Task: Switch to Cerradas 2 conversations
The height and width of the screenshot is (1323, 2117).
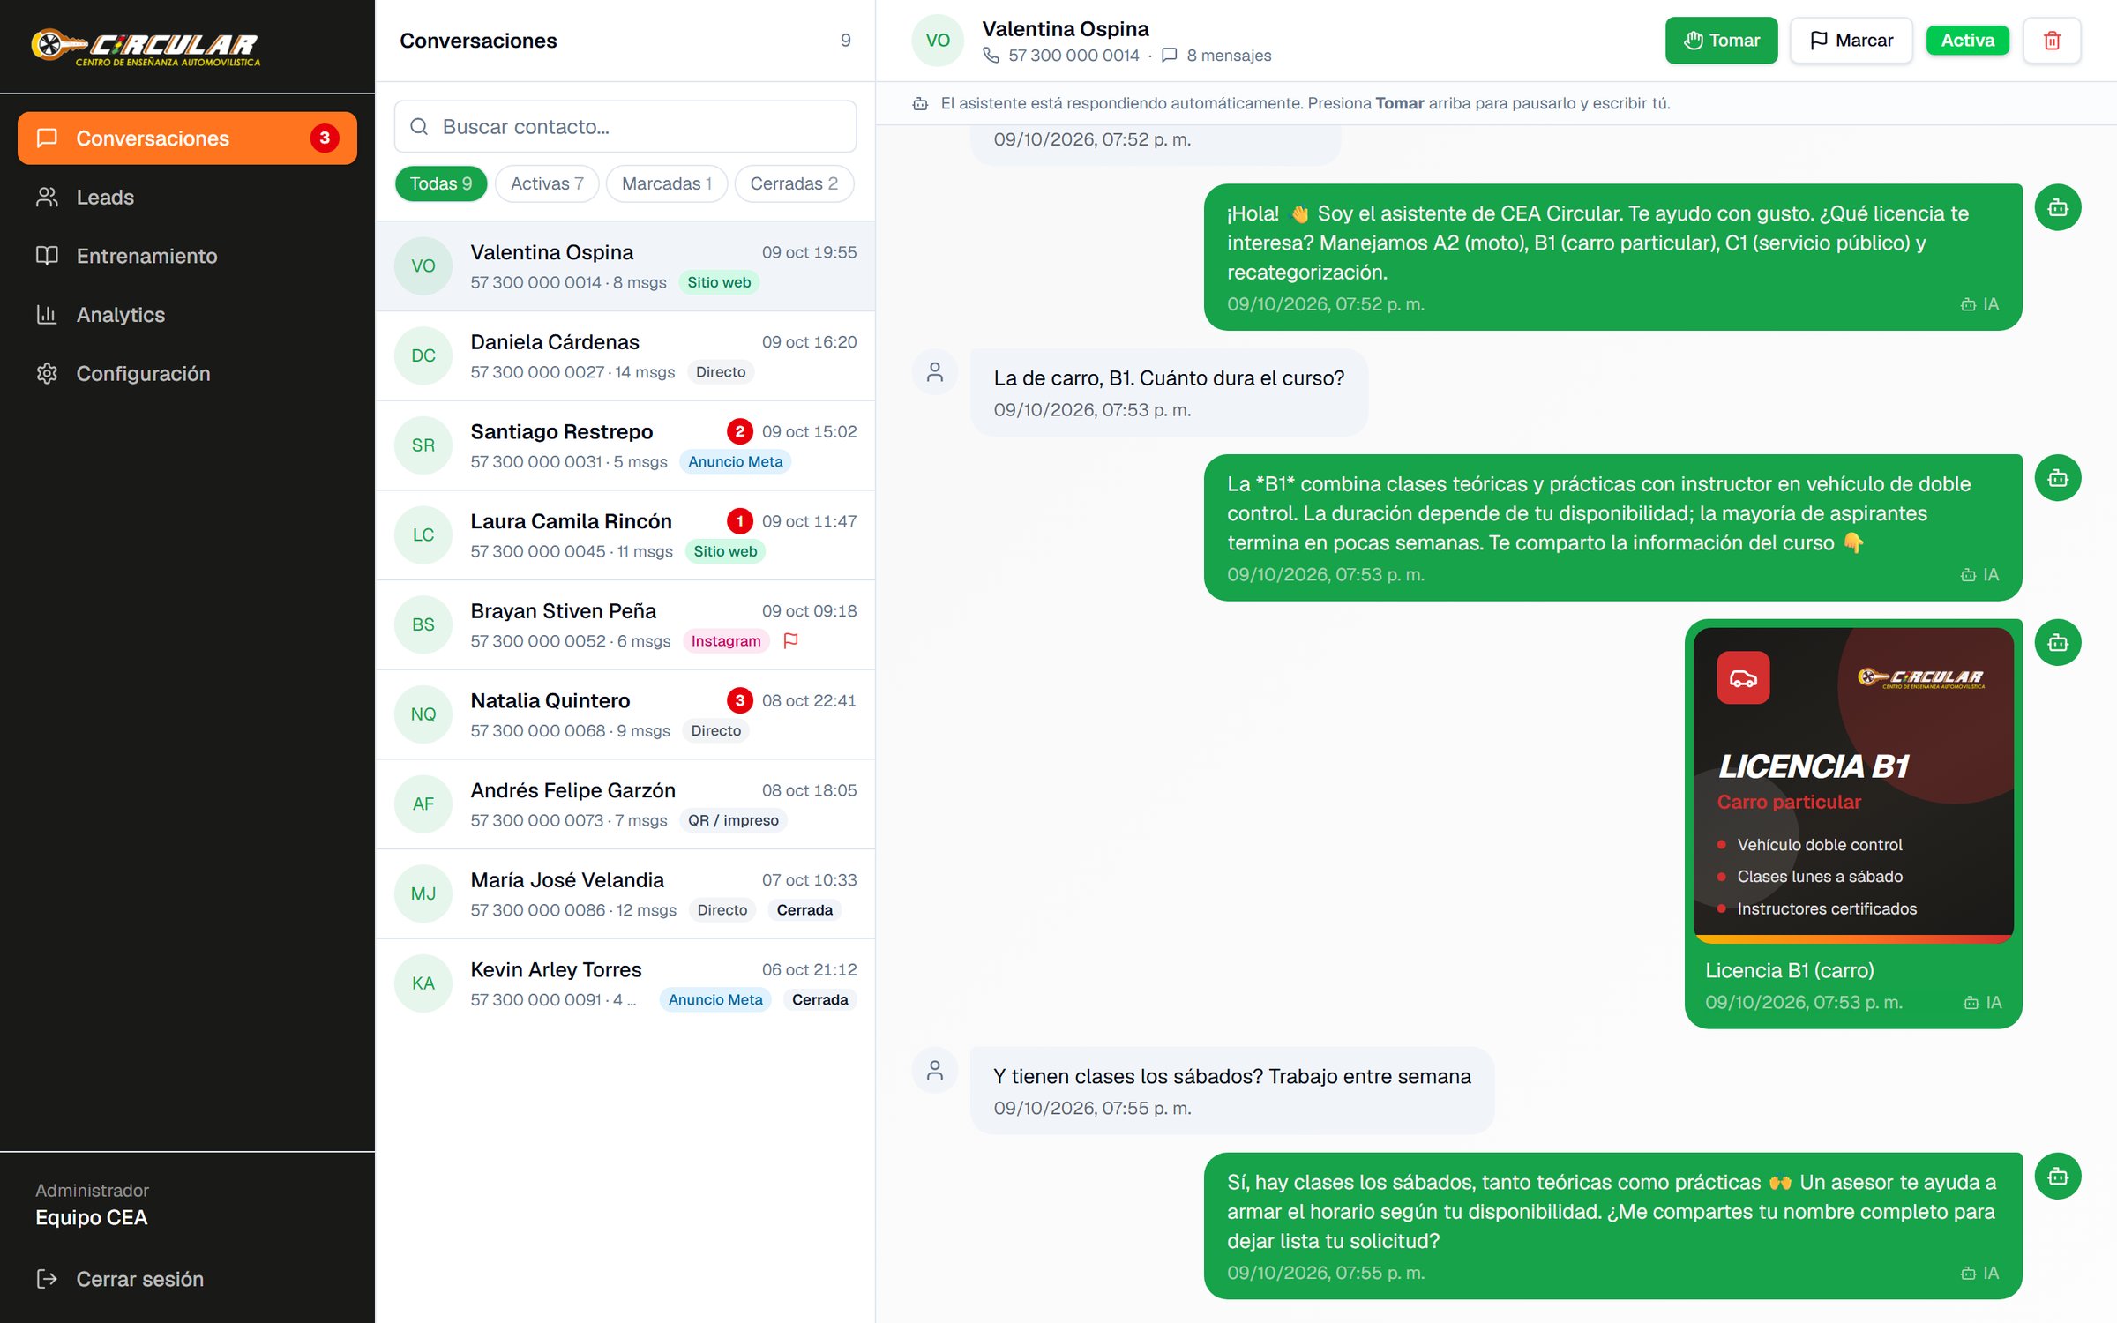Action: [x=794, y=183]
